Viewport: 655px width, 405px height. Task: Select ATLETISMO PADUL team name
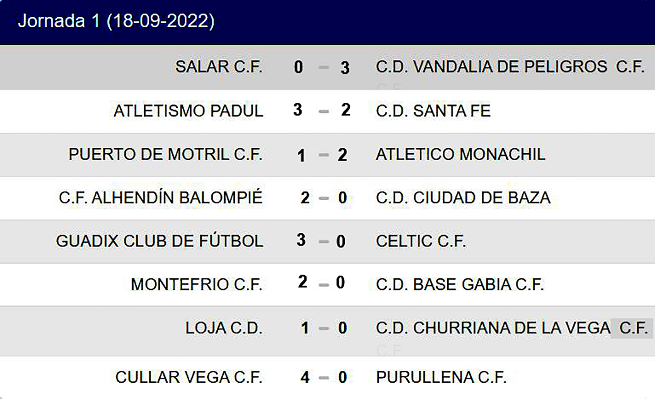(x=188, y=111)
